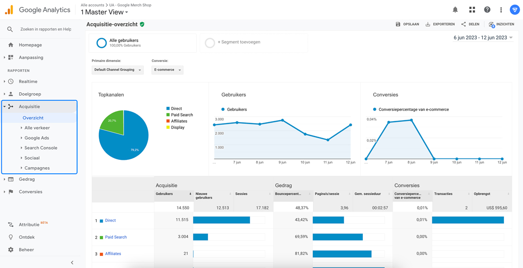This screenshot has height=268, width=523.
Task: Click the 00:02:57 session duration value
Action: 381,208
